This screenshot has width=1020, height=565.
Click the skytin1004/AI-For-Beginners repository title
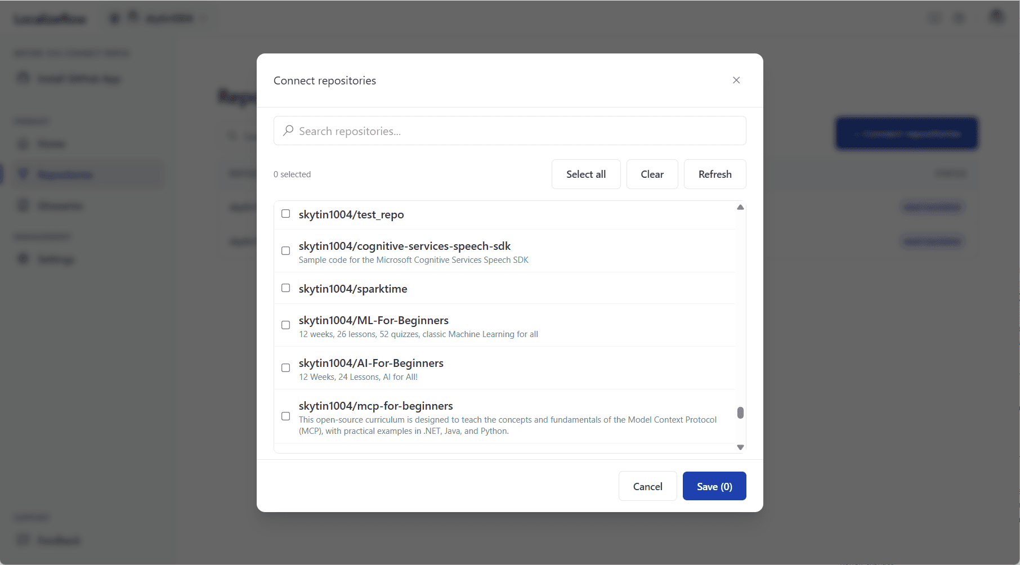(x=371, y=363)
